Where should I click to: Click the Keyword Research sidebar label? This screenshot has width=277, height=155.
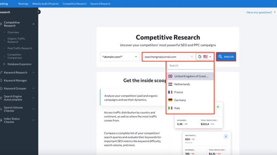[16, 72]
